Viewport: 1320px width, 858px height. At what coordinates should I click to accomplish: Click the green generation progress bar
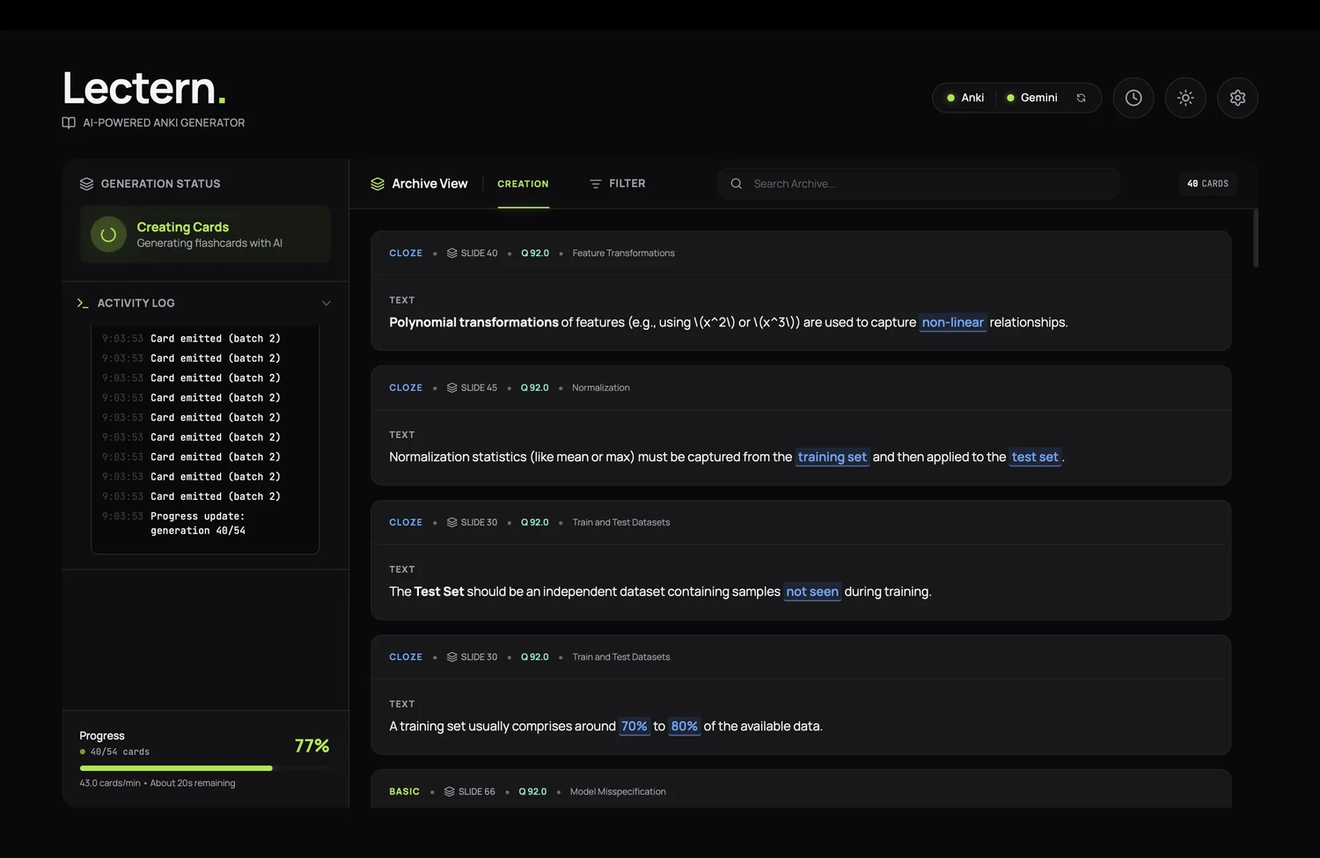coord(176,768)
